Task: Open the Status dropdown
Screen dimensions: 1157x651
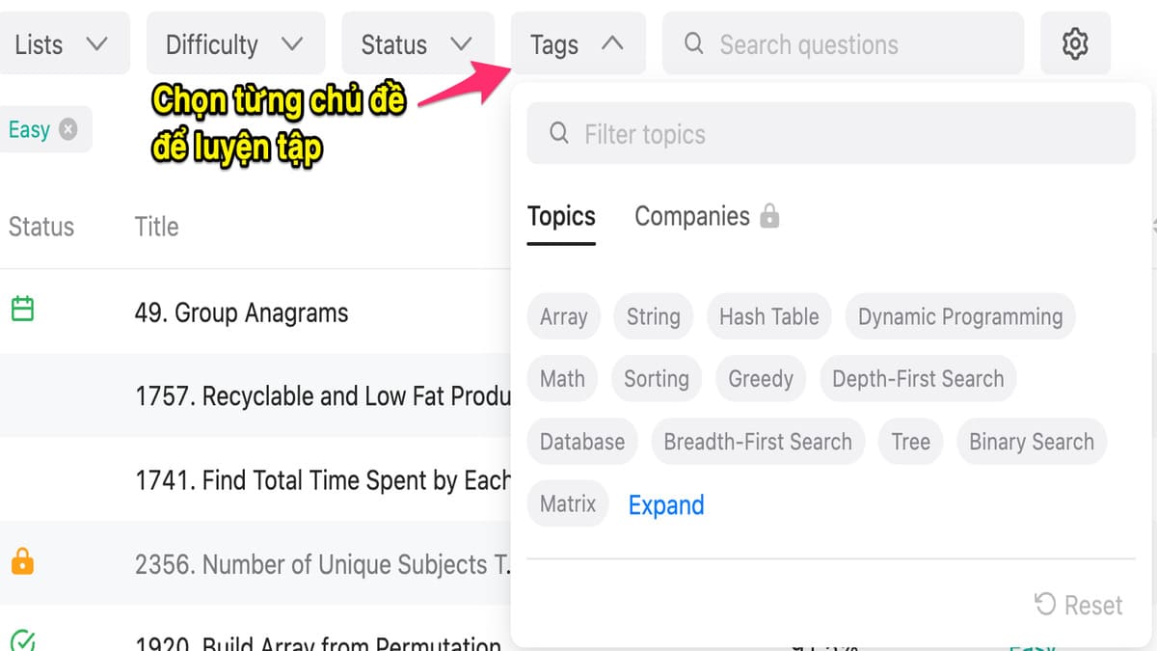Action: point(417,44)
